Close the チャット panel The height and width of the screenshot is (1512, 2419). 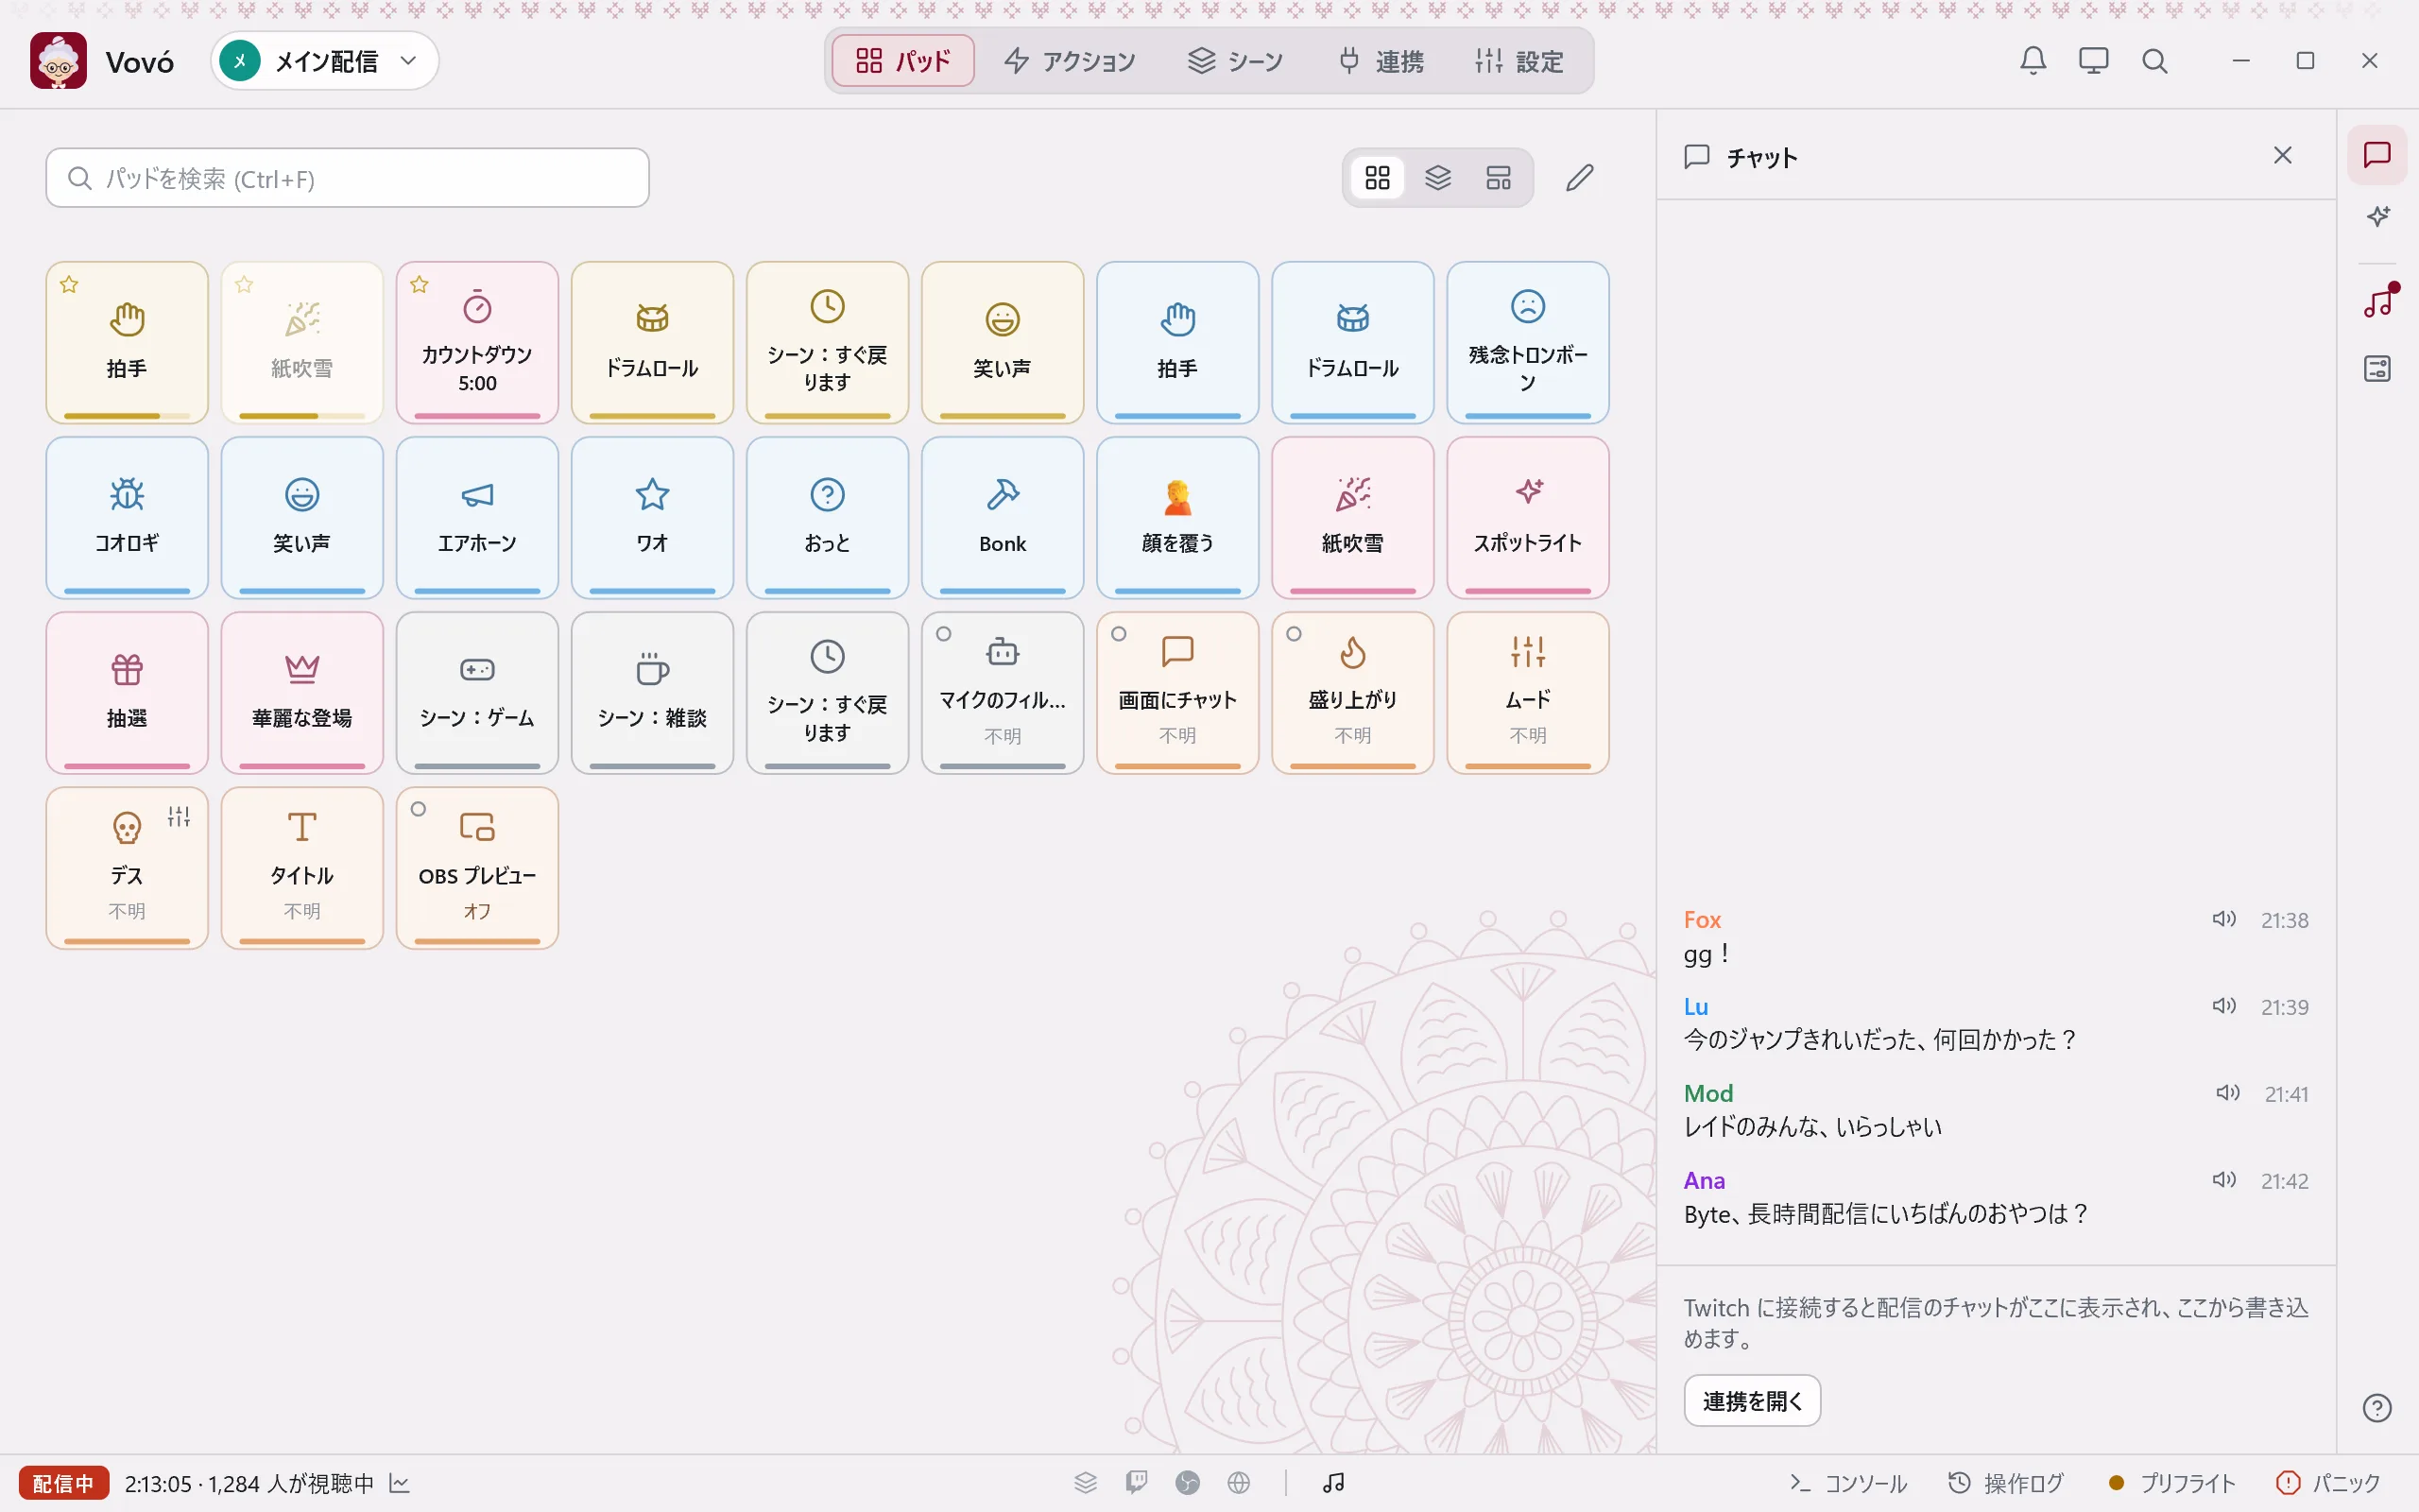(x=2282, y=155)
